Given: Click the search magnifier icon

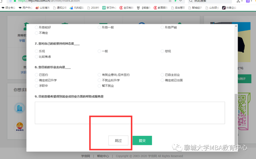Looking at the screenshot, I should point(191,1).
